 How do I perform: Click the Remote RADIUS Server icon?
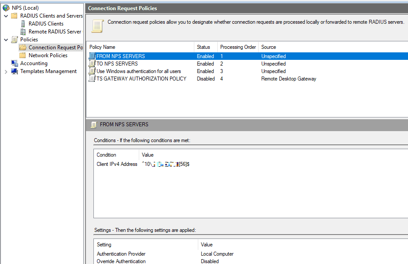click(23, 32)
